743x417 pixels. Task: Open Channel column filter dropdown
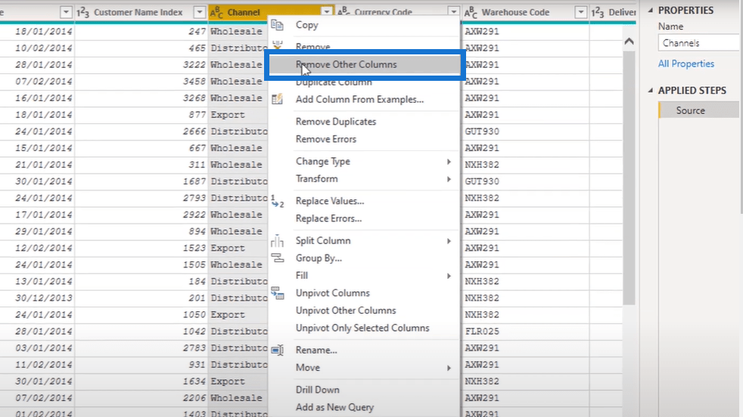[x=327, y=12]
